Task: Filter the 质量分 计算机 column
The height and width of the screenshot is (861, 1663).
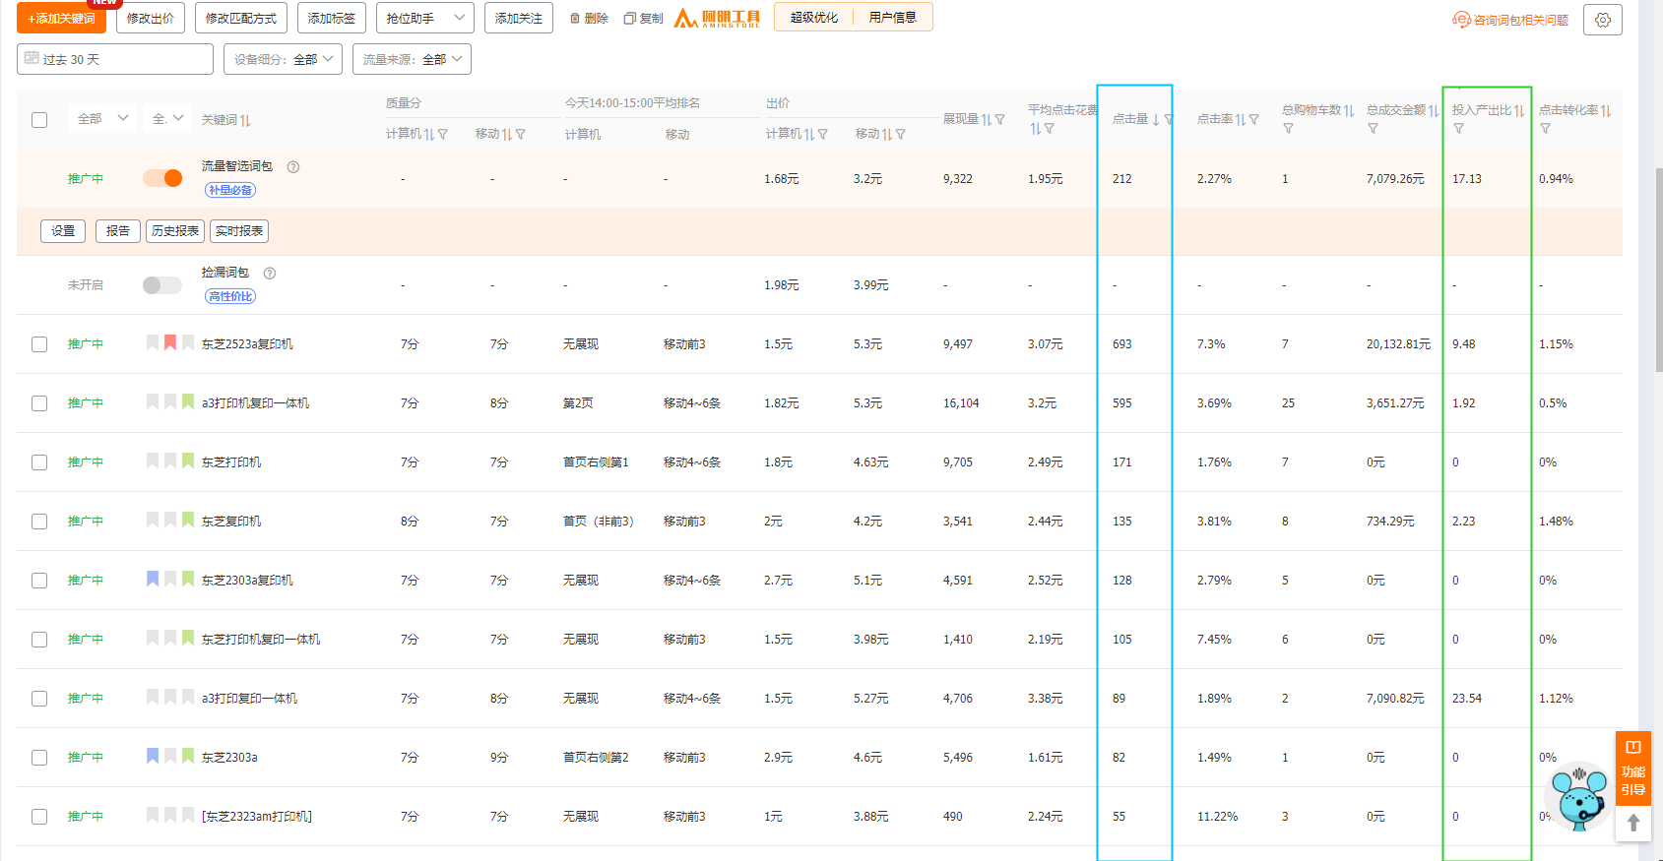Action: pos(443,134)
